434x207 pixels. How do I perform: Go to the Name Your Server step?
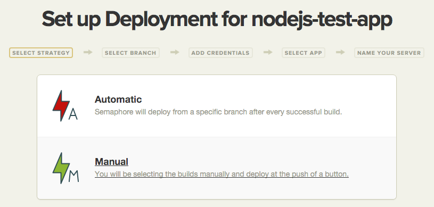[389, 53]
